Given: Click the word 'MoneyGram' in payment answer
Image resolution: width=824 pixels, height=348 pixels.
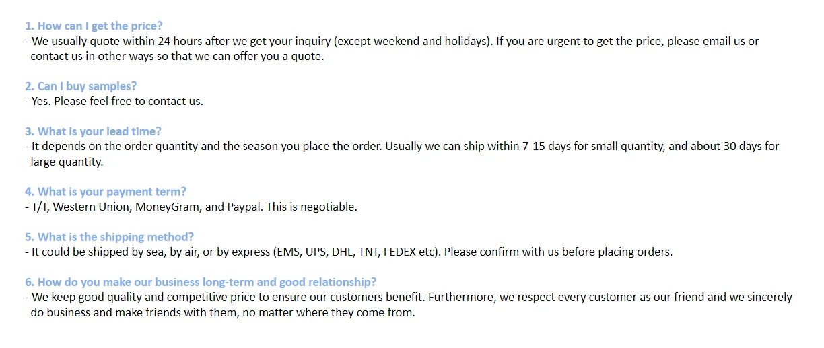Looking at the screenshot, I should coord(167,207).
